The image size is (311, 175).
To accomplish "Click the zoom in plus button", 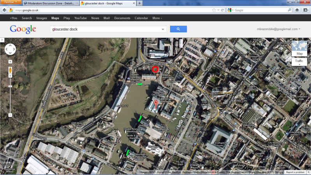I will [10, 62].
